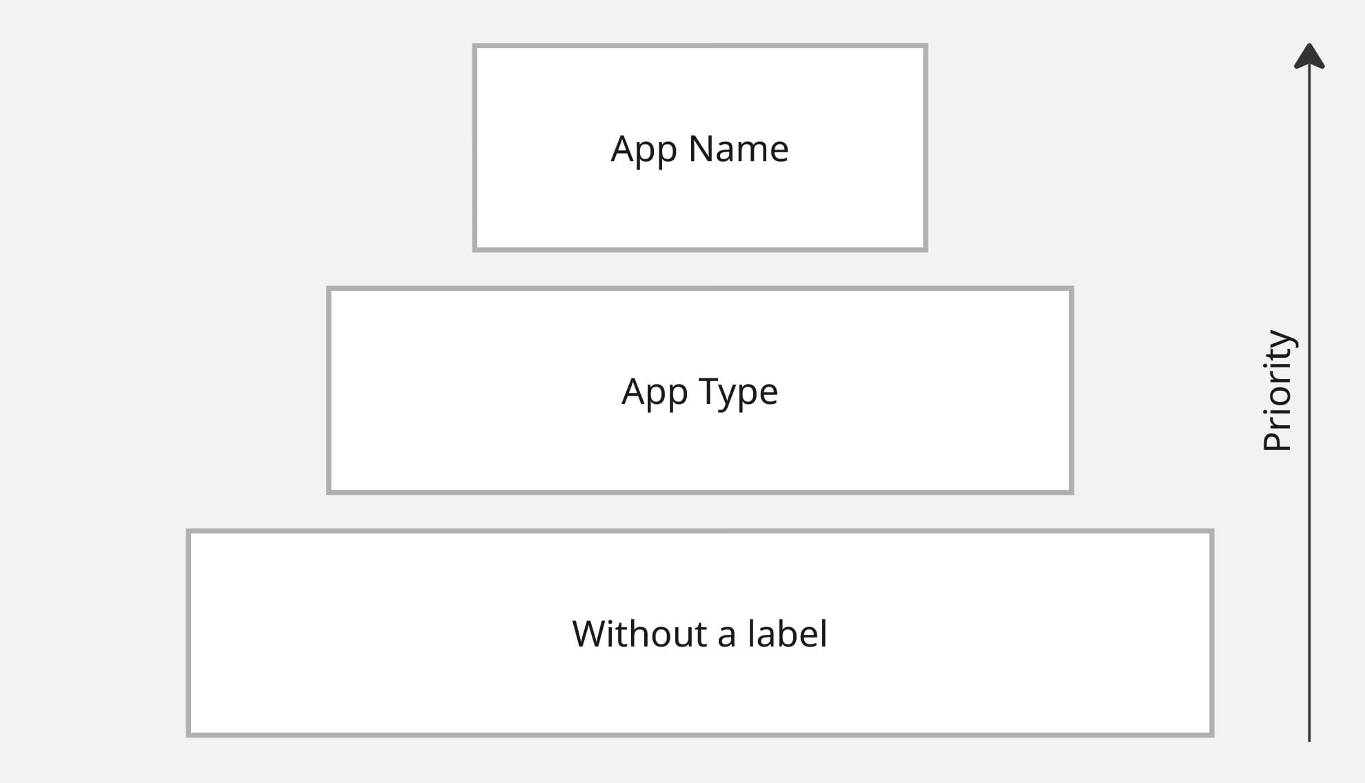
Task: Click the word Type in middle box
Action: 739,393
